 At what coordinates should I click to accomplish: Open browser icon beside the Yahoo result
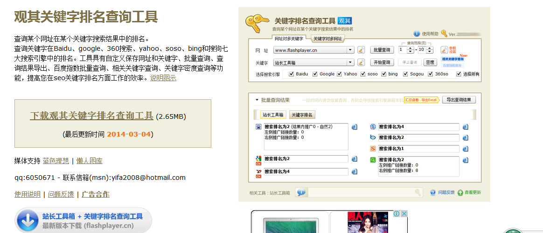(x=355, y=171)
